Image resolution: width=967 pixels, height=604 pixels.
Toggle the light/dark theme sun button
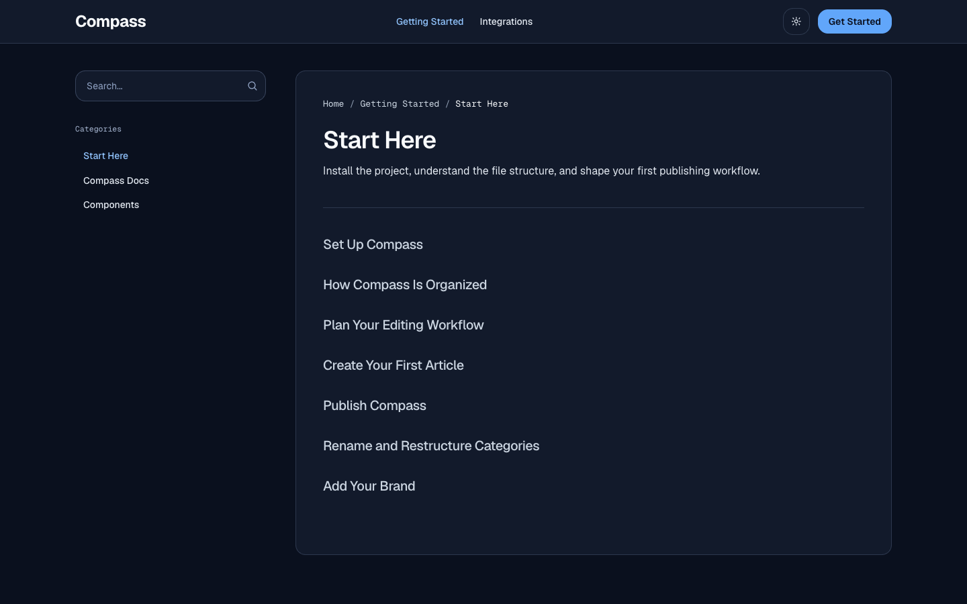click(x=796, y=21)
